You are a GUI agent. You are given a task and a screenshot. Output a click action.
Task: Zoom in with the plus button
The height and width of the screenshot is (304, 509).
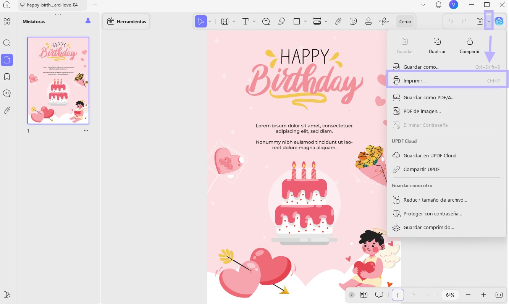coord(483,295)
